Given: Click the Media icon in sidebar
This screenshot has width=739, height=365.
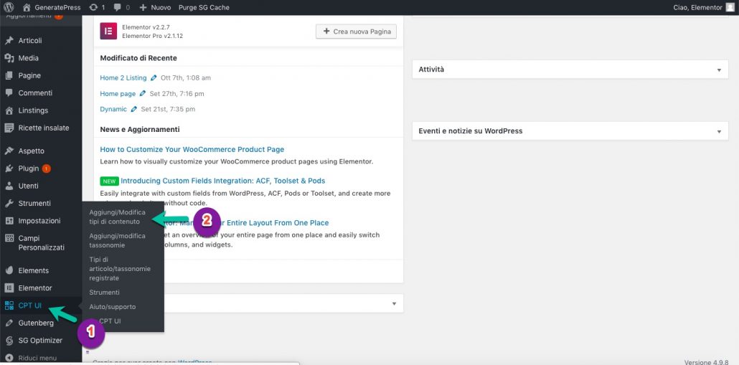Looking at the screenshot, I should [9, 58].
